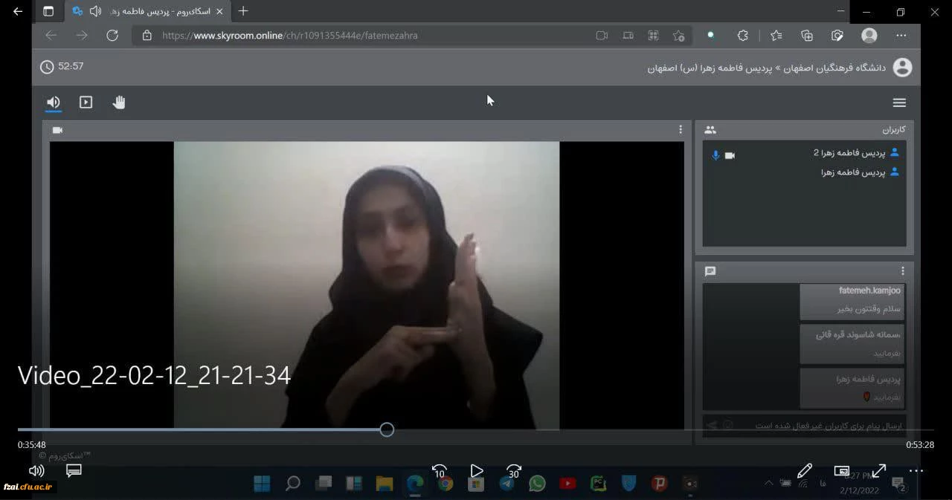Play the recorded video
This screenshot has height=500, width=952.
(477, 471)
